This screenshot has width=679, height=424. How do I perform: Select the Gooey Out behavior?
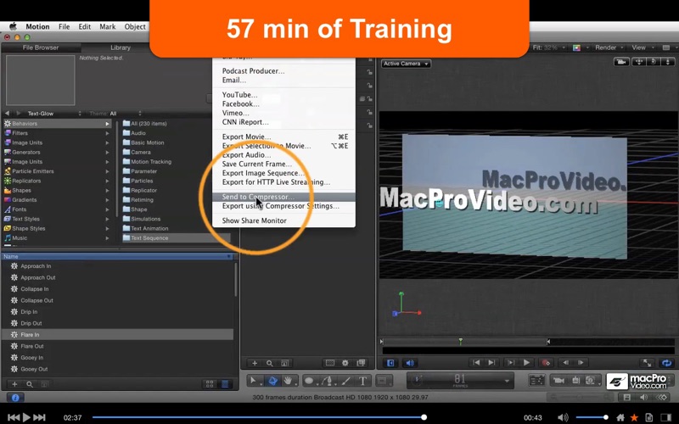[118, 369]
